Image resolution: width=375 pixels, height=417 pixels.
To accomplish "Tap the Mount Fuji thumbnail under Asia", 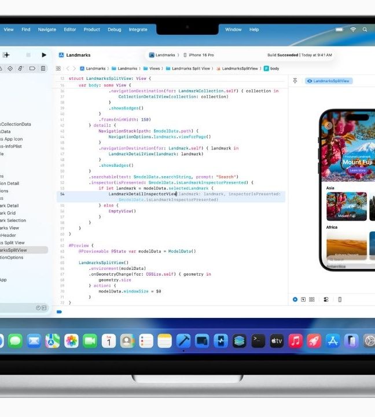I will (347, 206).
